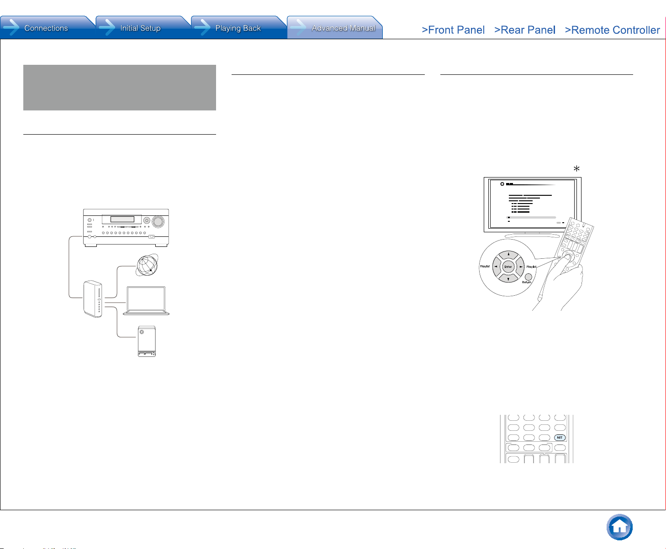Click the globe internet icon in diagram

(147, 265)
